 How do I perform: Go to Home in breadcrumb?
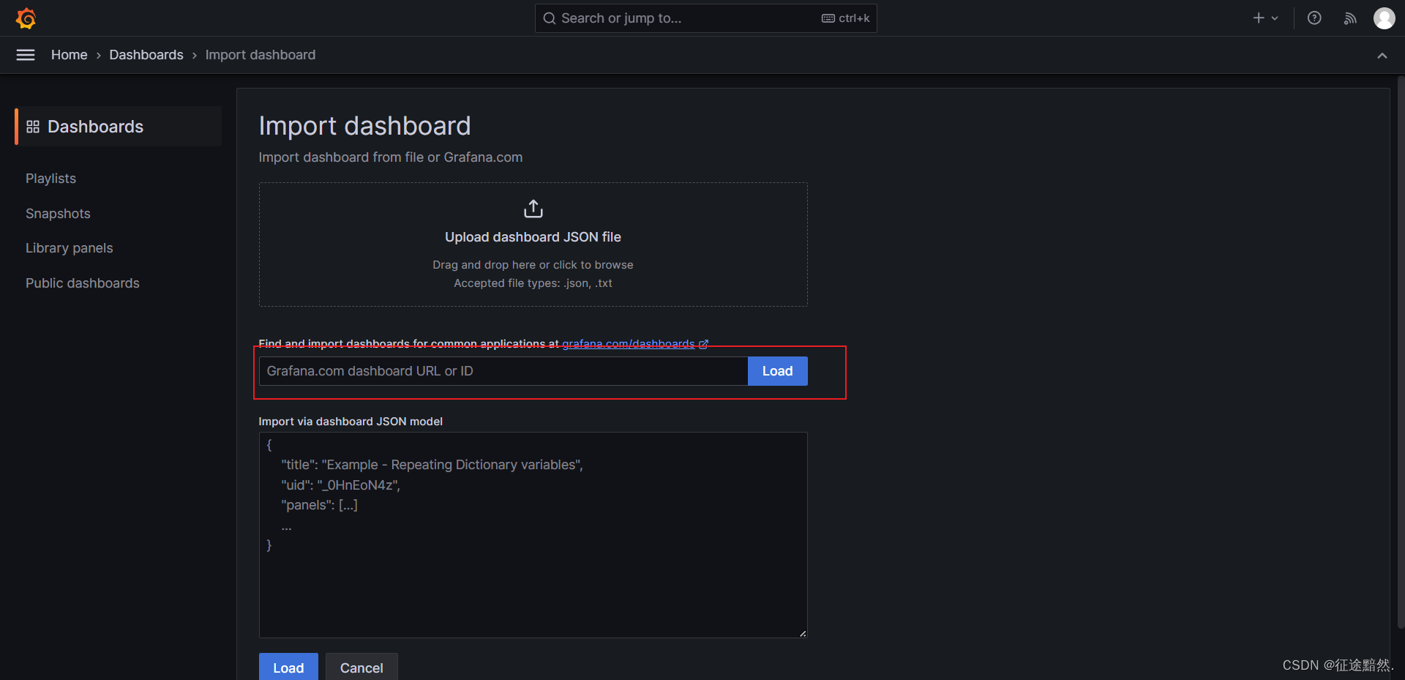(70, 55)
